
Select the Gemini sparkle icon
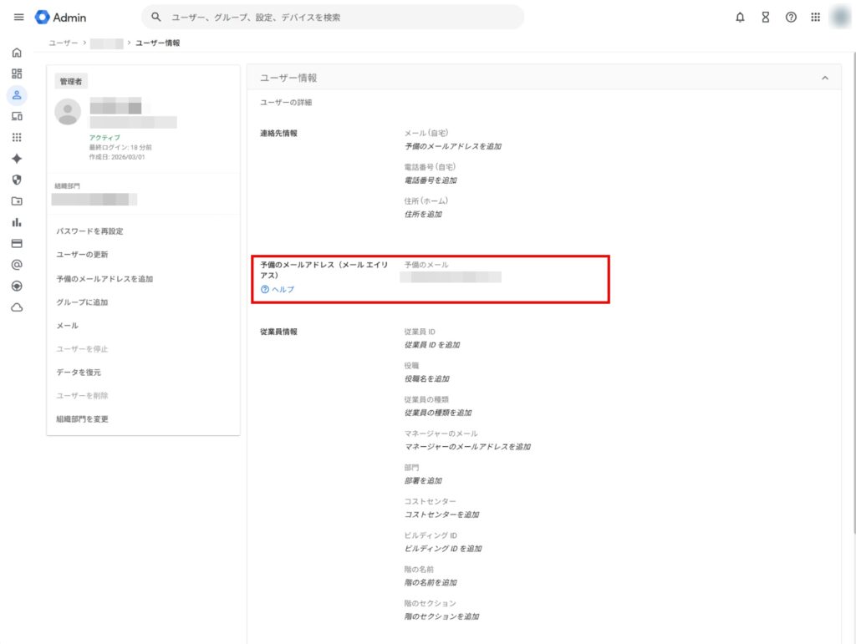pyautogui.click(x=15, y=159)
